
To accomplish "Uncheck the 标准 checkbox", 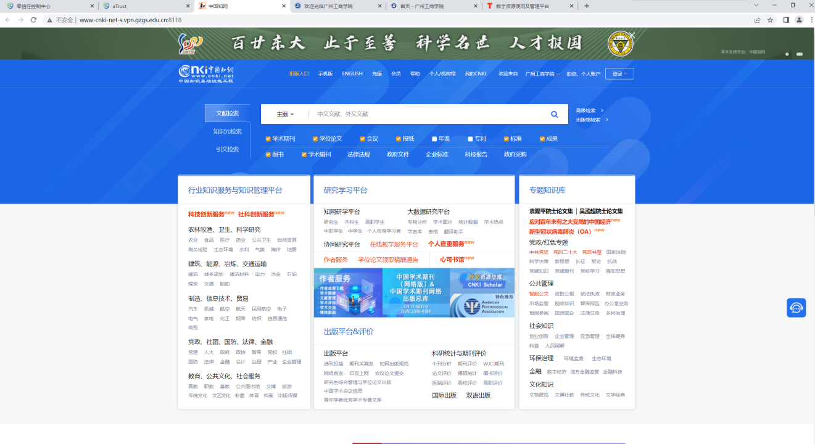I will pos(506,139).
